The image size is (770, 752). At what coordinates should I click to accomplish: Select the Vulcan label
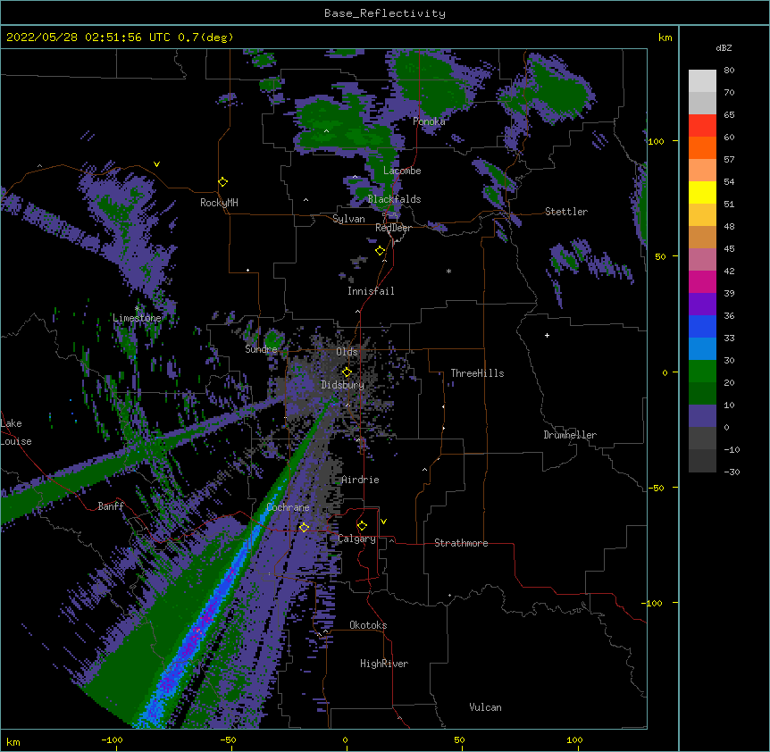coord(485,707)
